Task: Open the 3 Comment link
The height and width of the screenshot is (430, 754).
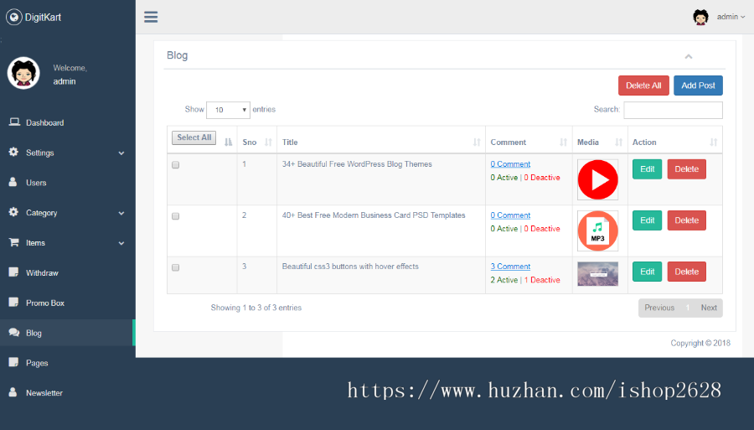Action: (510, 267)
